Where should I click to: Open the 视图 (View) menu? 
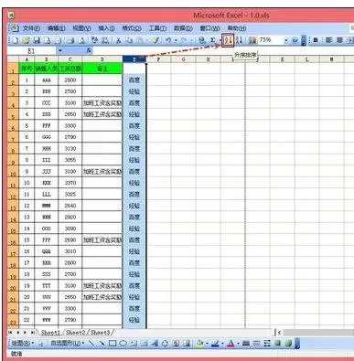[x=81, y=28]
